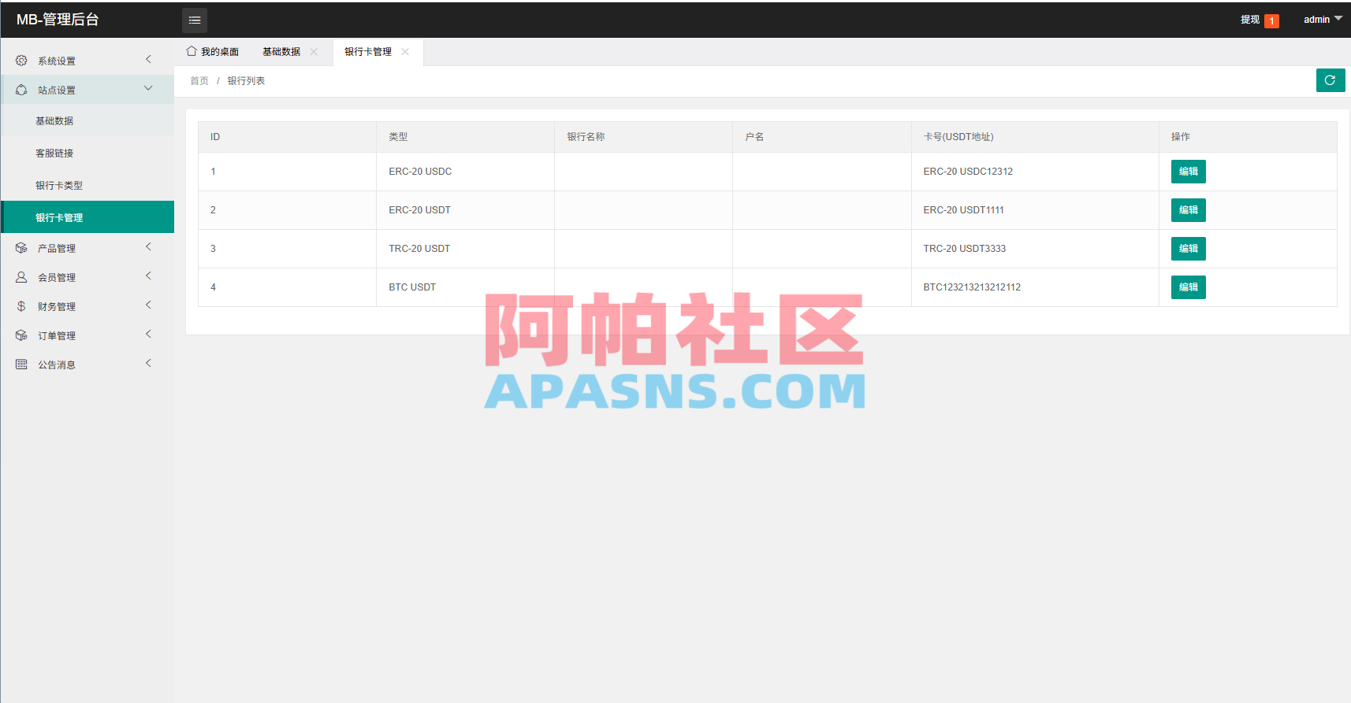
Task: Click the 财务管理 dollar icon
Action: click(21, 306)
